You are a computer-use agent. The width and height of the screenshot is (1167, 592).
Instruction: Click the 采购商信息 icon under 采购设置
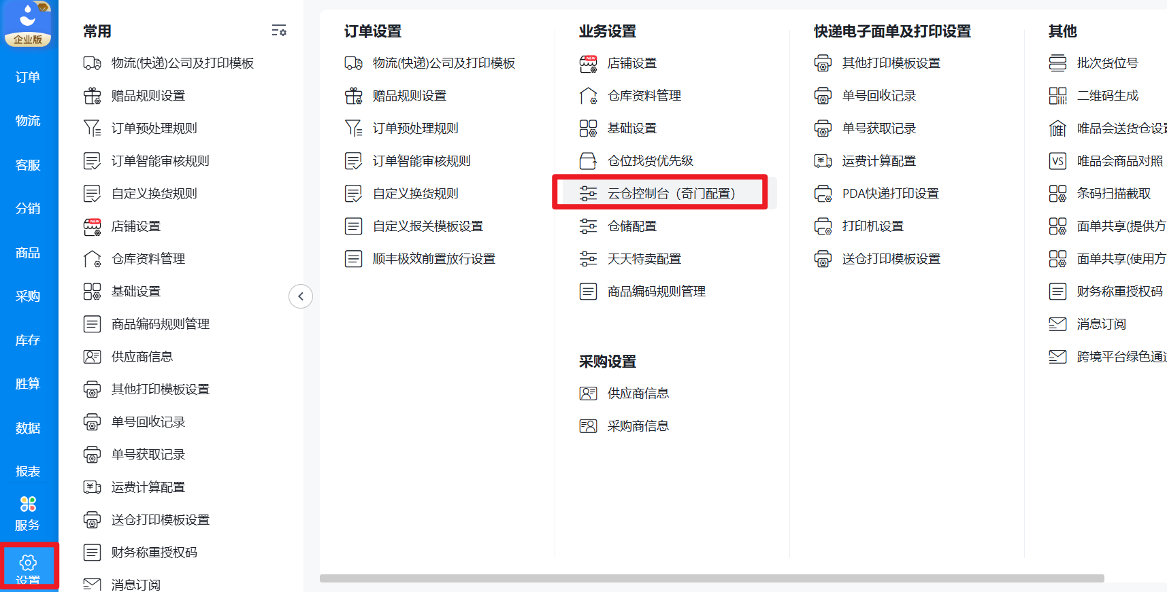(x=588, y=426)
